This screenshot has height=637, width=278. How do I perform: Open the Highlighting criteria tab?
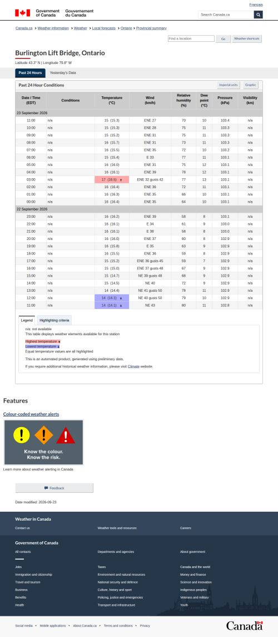pyautogui.click(x=54, y=320)
